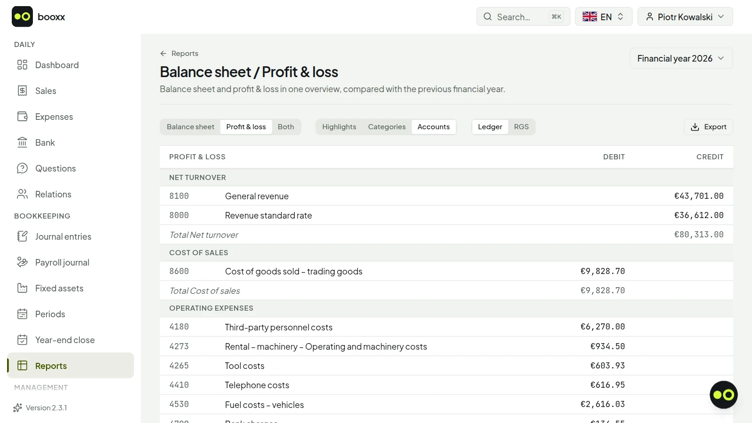
Task: Click the Relations people icon
Action: 22,194
